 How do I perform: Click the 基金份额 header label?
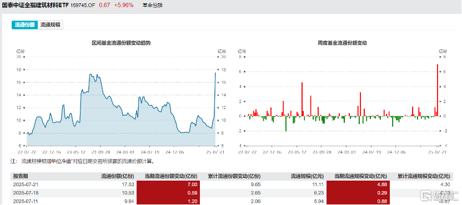point(152,6)
